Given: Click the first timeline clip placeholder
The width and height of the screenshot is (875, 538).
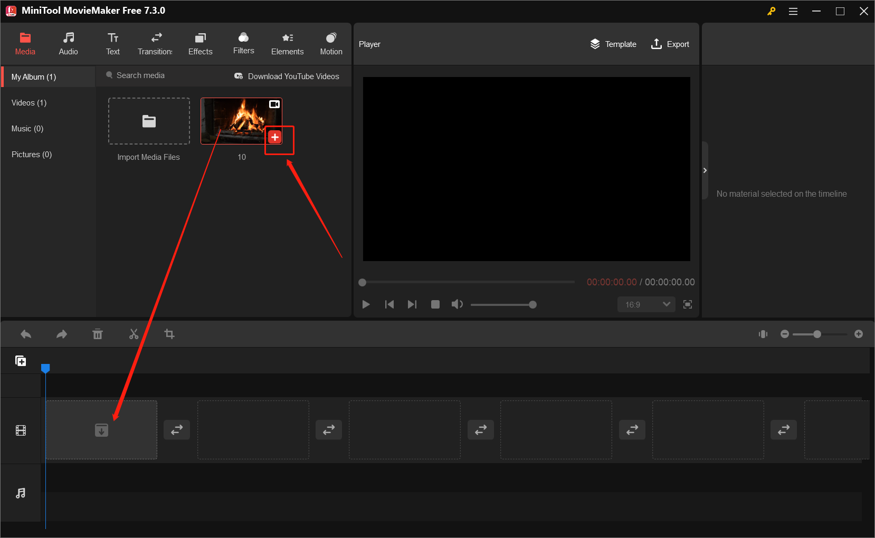Looking at the screenshot, I should tap(101, 430).
